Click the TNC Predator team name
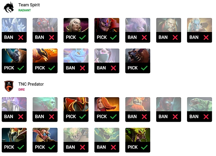 (x=31, y=84)
